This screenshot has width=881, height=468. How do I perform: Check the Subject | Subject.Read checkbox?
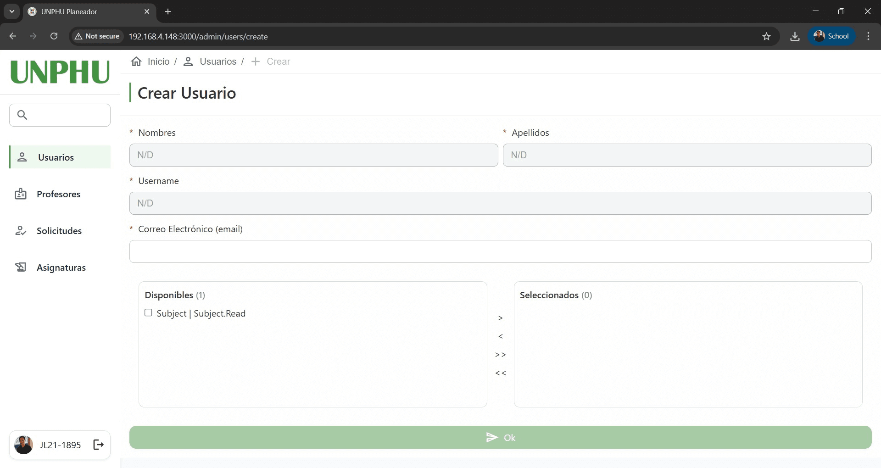point(148,312)
